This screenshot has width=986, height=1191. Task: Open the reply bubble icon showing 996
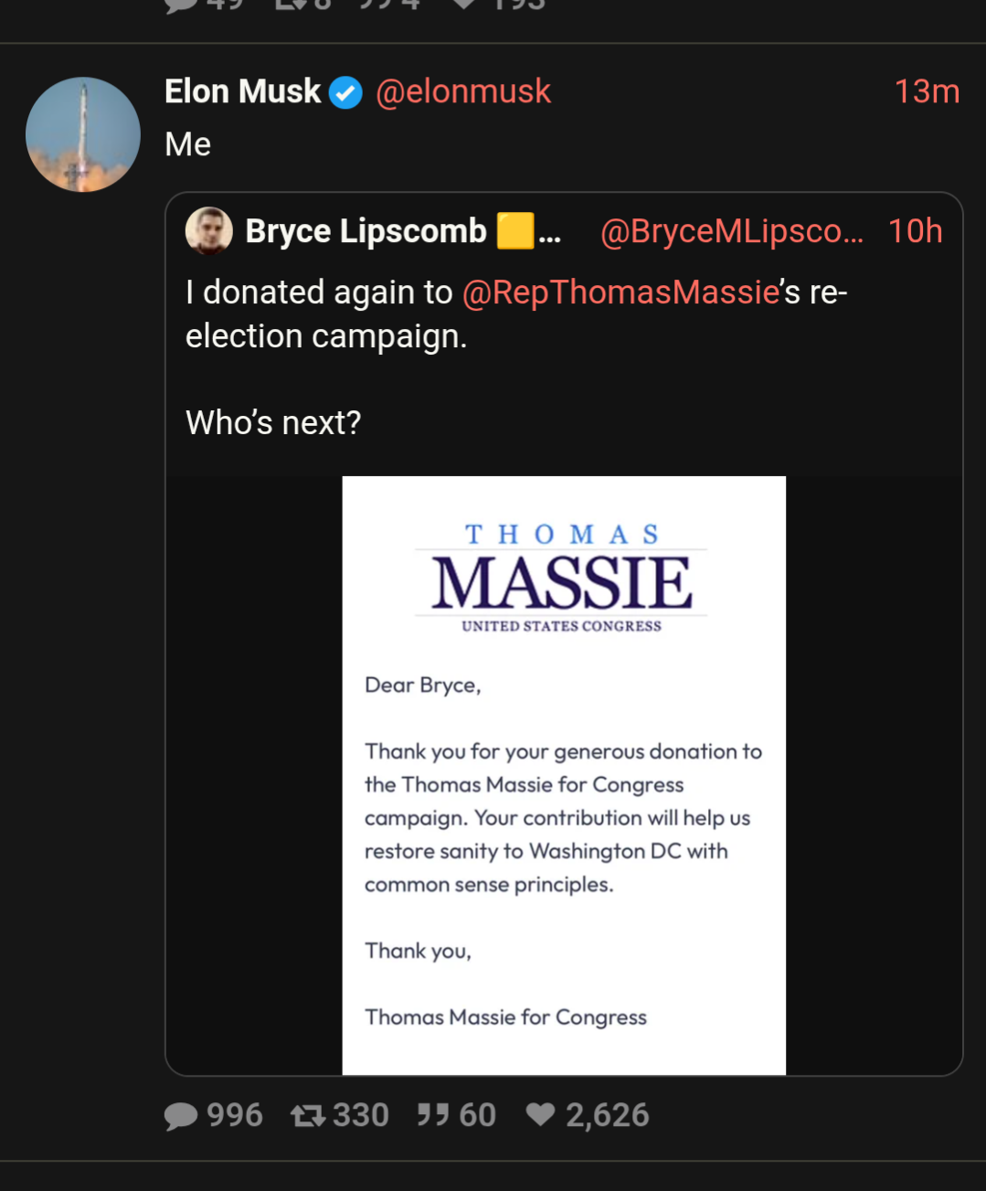click(181, 1116)
